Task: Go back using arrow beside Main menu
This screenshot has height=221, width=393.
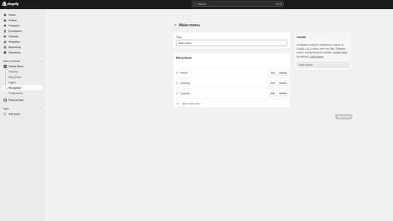Action: 176,25
